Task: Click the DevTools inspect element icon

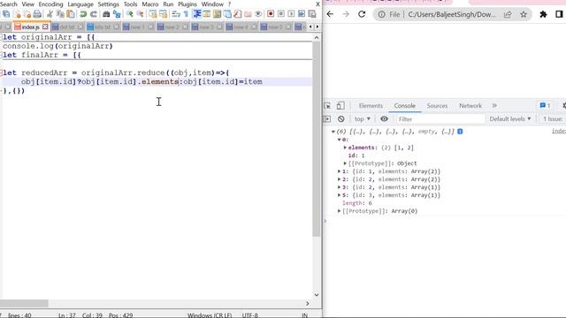Action: (x=327, y=106)
